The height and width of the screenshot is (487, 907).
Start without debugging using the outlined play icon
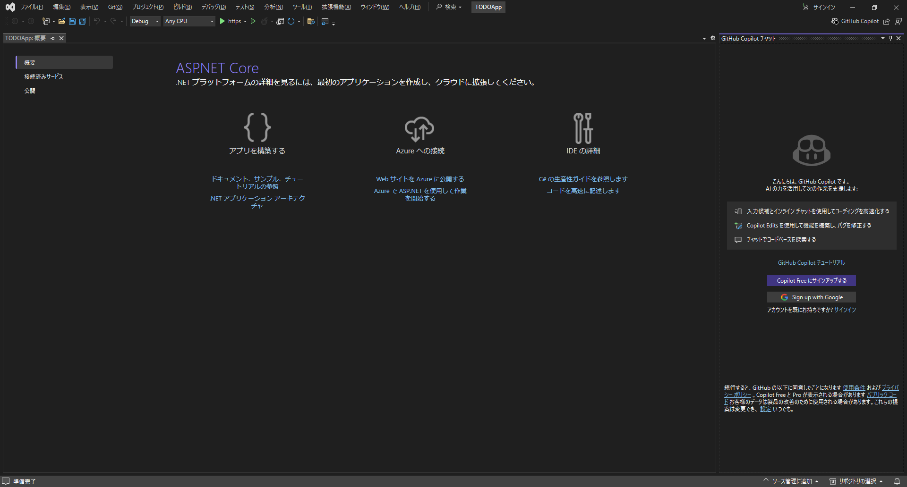[x=253, y=21]
